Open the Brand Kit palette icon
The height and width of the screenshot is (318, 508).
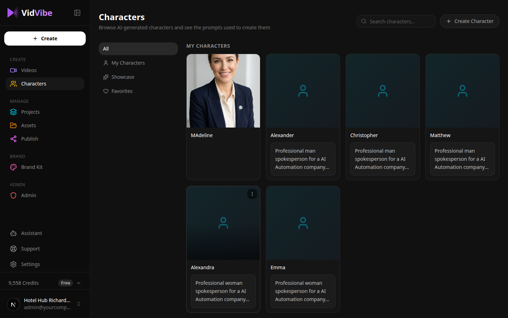pyautogui.click(x=13, y=167)
